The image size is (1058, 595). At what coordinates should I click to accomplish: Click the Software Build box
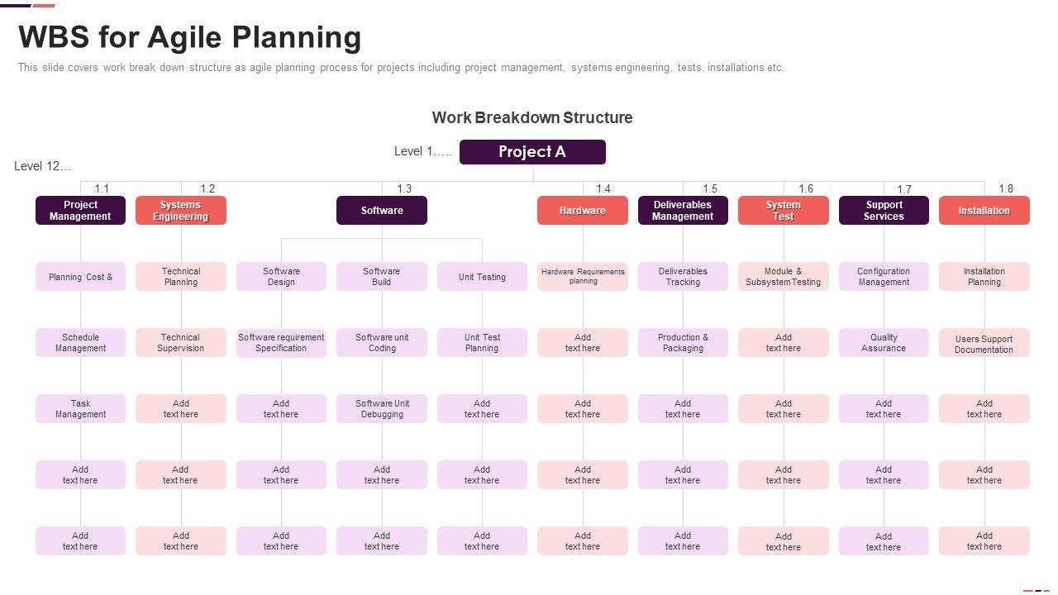point(381,277)
